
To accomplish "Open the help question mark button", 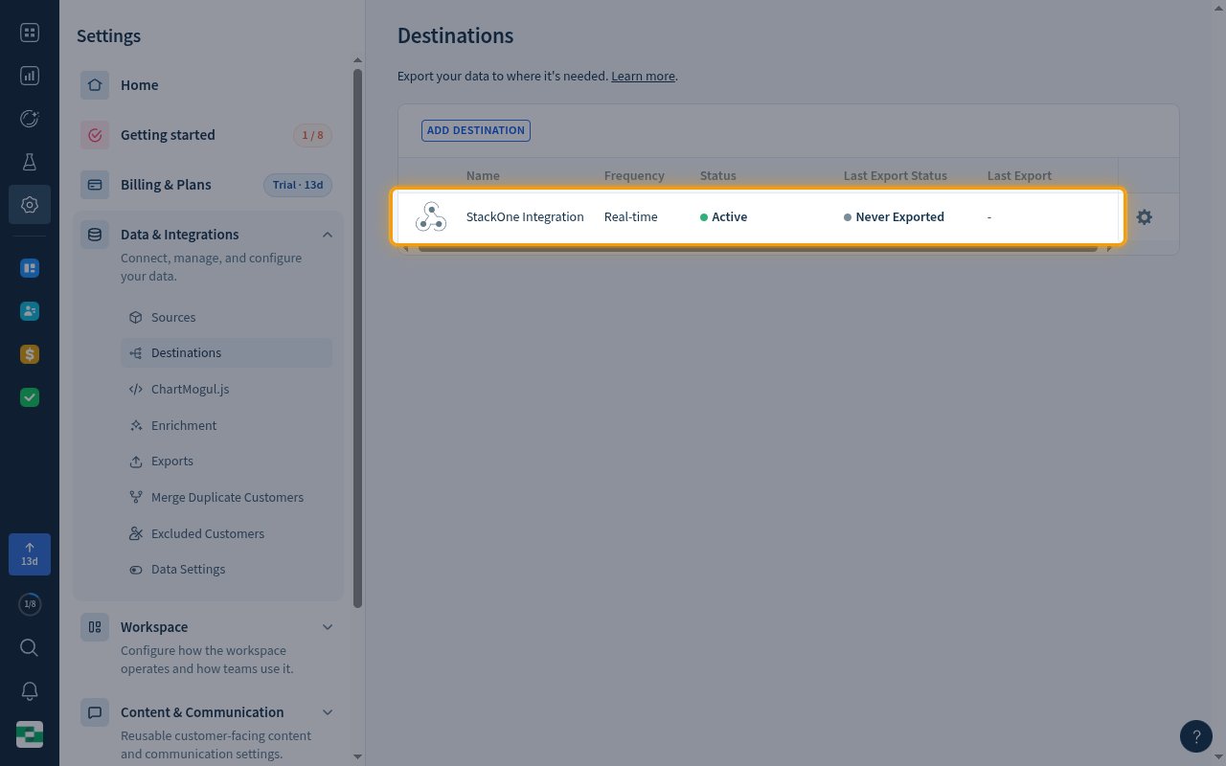I will pos(1196,736).
